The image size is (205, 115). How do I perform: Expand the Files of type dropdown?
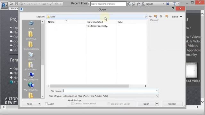point(157,96)
